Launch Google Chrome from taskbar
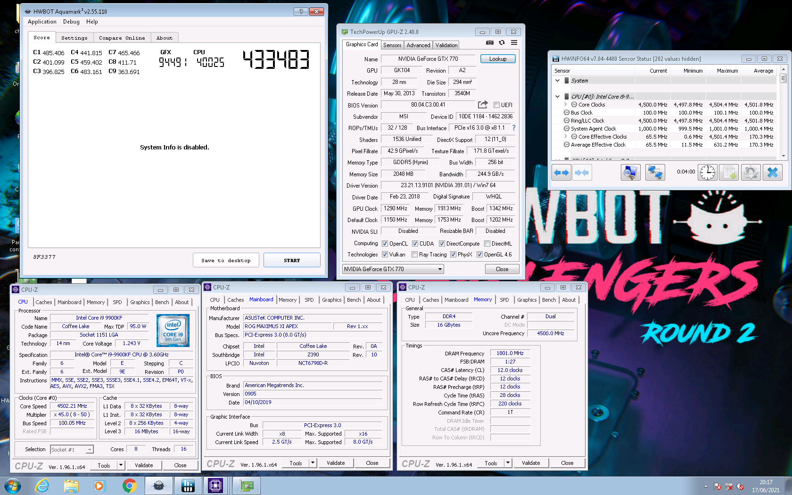Viewport: 792px width, 495px height. pos(129,486)
